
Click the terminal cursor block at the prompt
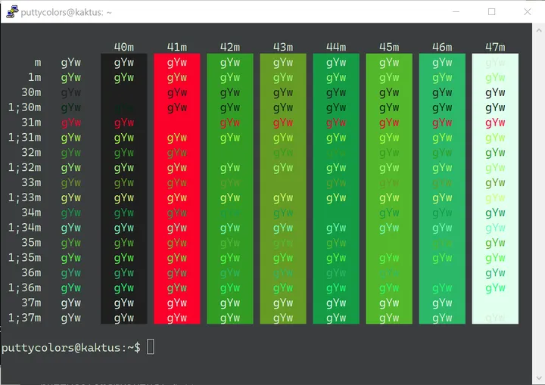151,346
